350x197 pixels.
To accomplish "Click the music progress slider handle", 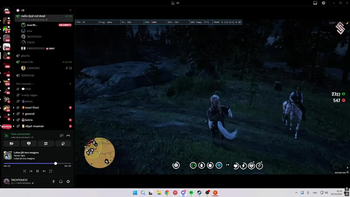I will point(56,163).
